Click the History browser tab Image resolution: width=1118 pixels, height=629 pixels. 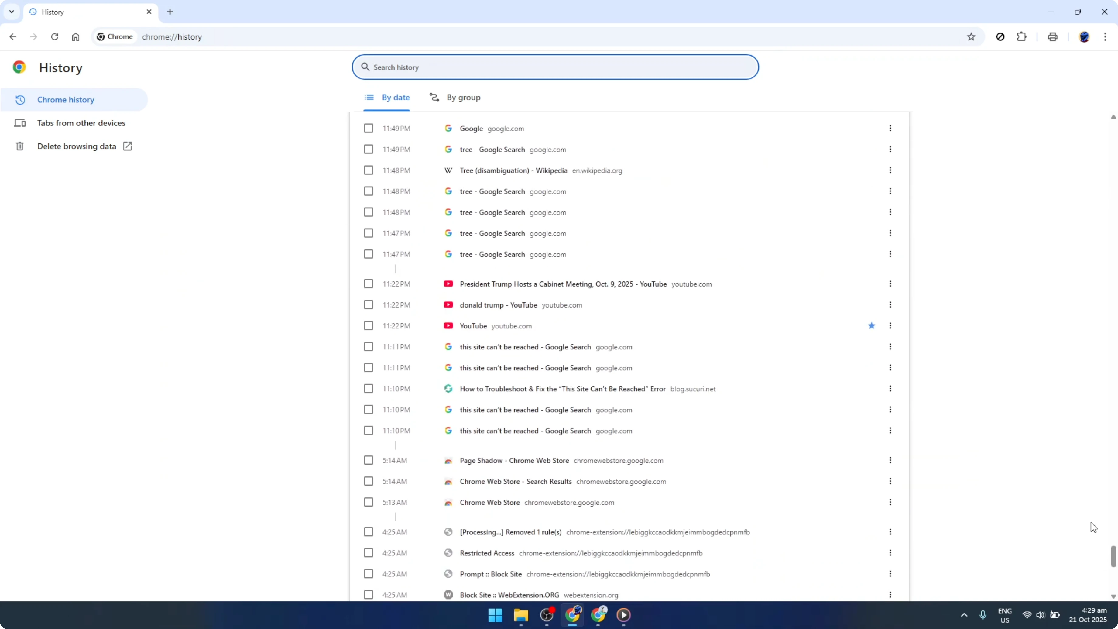coord(90,12)
